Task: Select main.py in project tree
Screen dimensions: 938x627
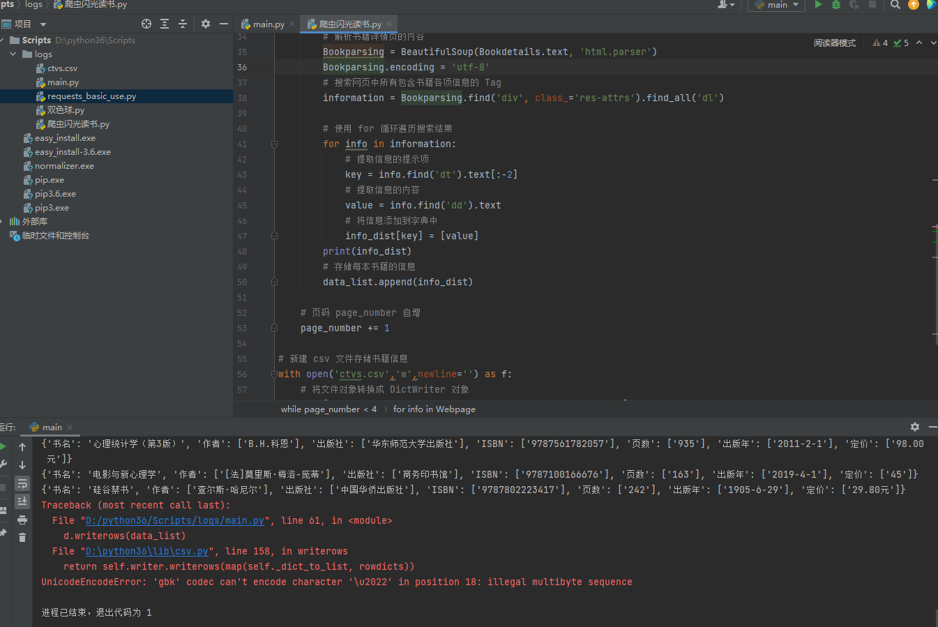Action: [63, 82]
